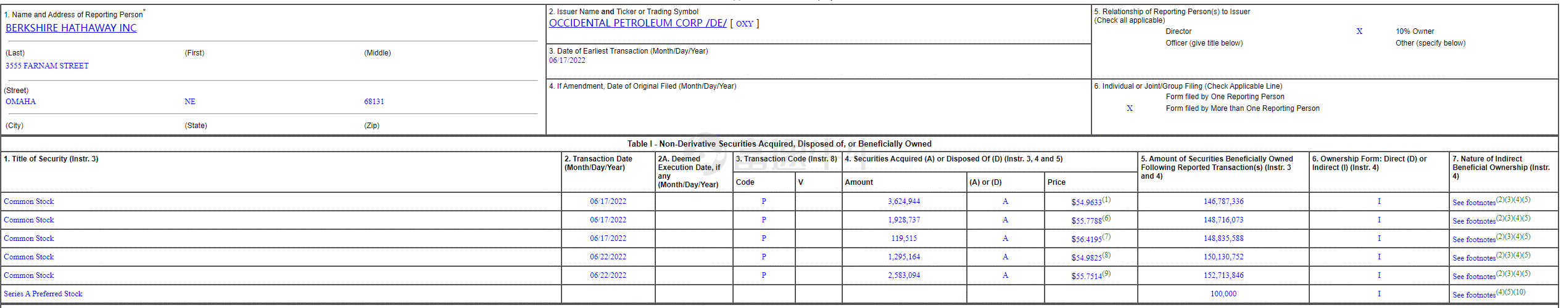Image resolution: width=1564 pixels, height=308 pixels.
Task: Click the Amount column header
Action: [x=859, y=182]
